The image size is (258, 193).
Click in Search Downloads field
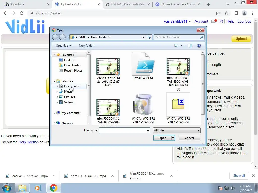click(177, 37)
